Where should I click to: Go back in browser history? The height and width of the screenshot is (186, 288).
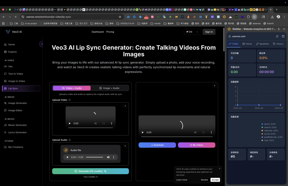[x=4, y=17]
